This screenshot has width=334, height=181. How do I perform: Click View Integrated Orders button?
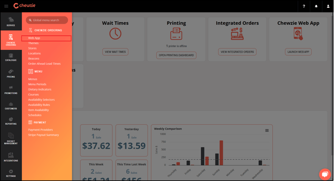coord(237,52)
